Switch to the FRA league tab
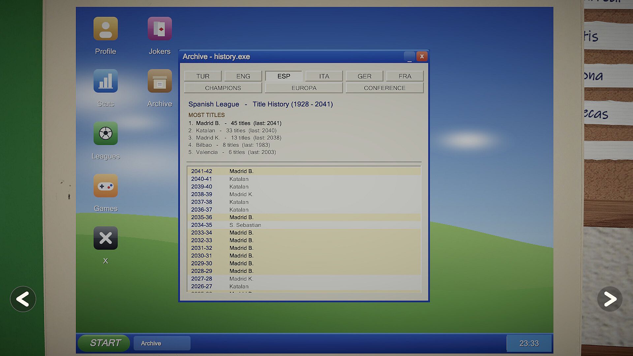The width and height of the screenshot is (633, 356). tap(405, 76)
